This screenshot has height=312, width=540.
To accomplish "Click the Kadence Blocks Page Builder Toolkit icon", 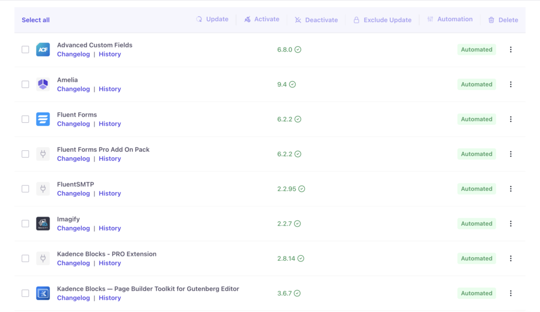I will tap(43, 293).
